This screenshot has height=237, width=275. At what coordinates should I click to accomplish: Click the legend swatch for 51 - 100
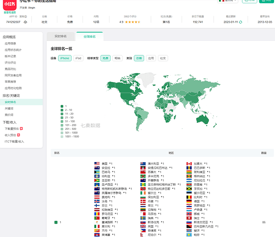[62, 121]
